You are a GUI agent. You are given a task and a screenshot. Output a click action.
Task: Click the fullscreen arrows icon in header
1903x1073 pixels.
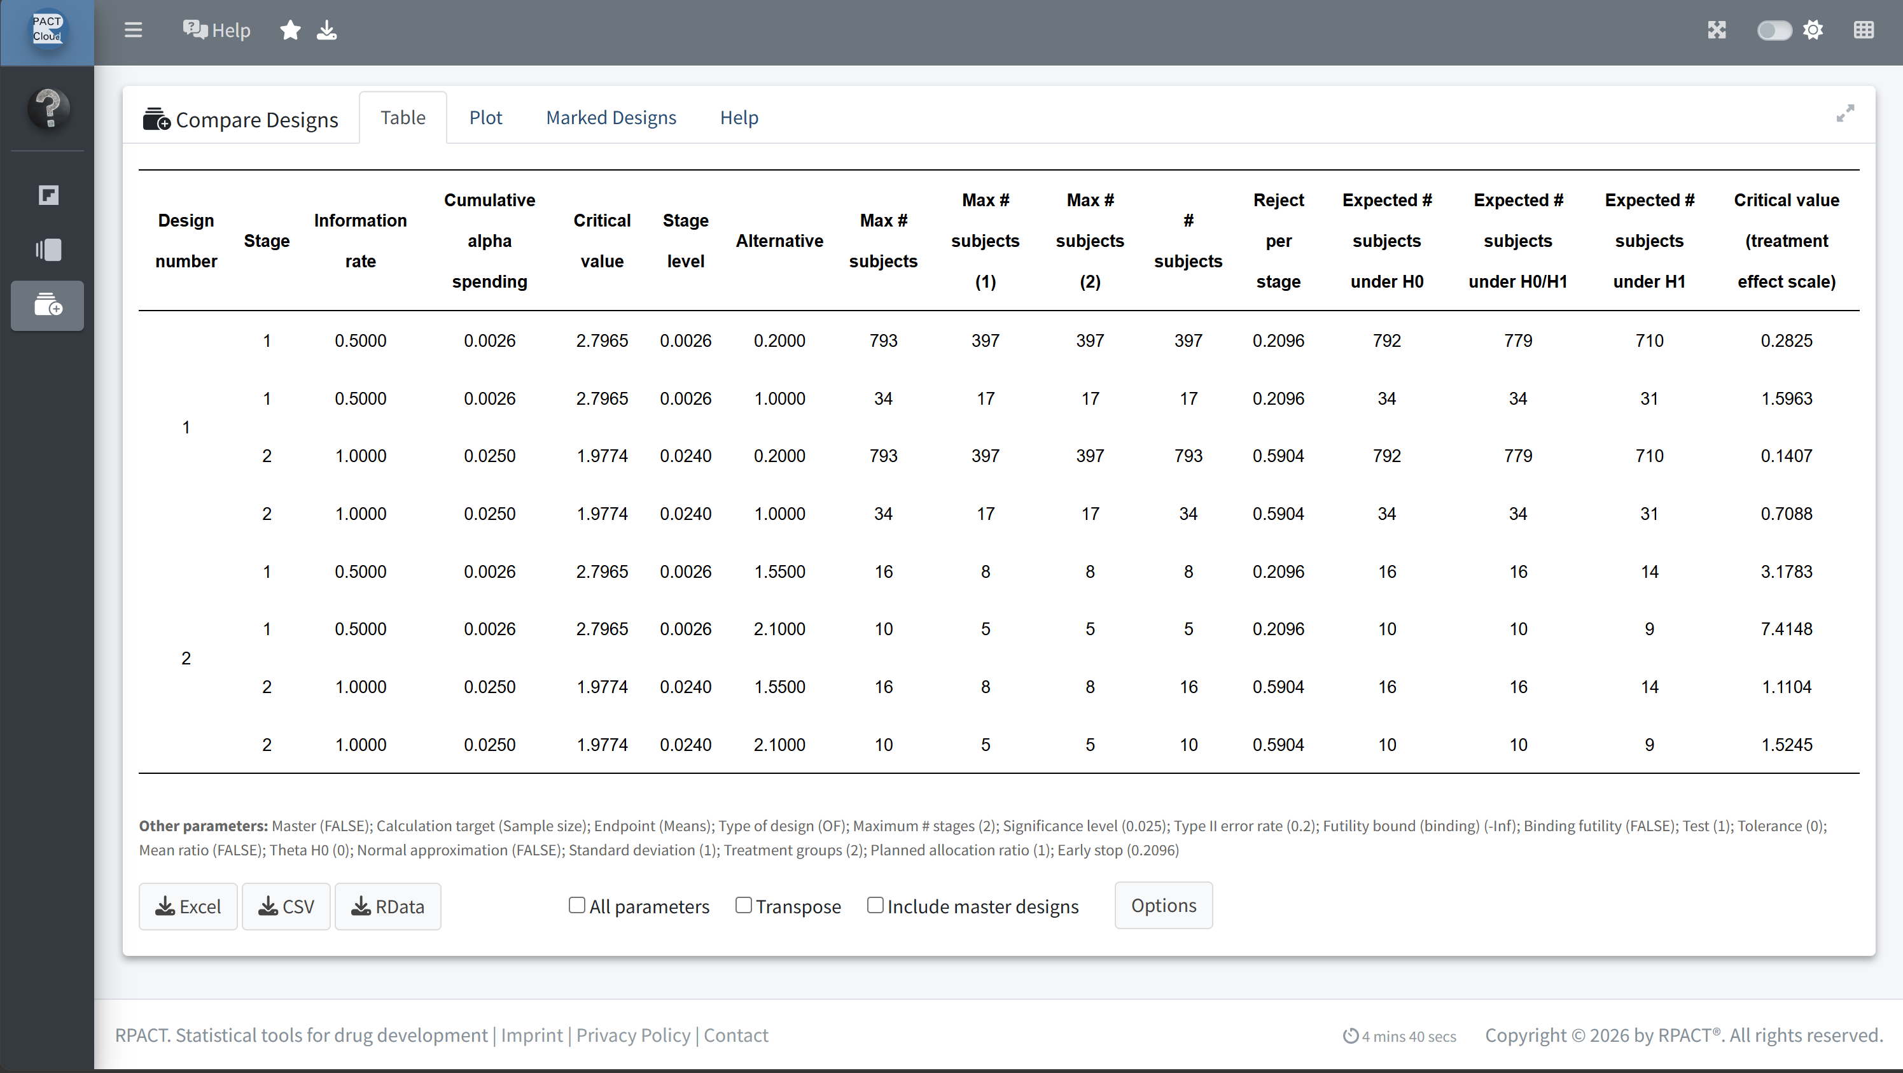[1717, 31]
